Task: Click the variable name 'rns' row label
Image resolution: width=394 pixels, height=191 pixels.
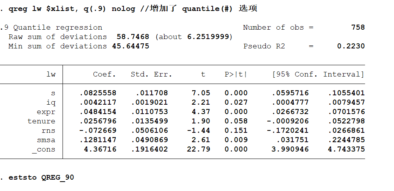Action: [48, 130]
